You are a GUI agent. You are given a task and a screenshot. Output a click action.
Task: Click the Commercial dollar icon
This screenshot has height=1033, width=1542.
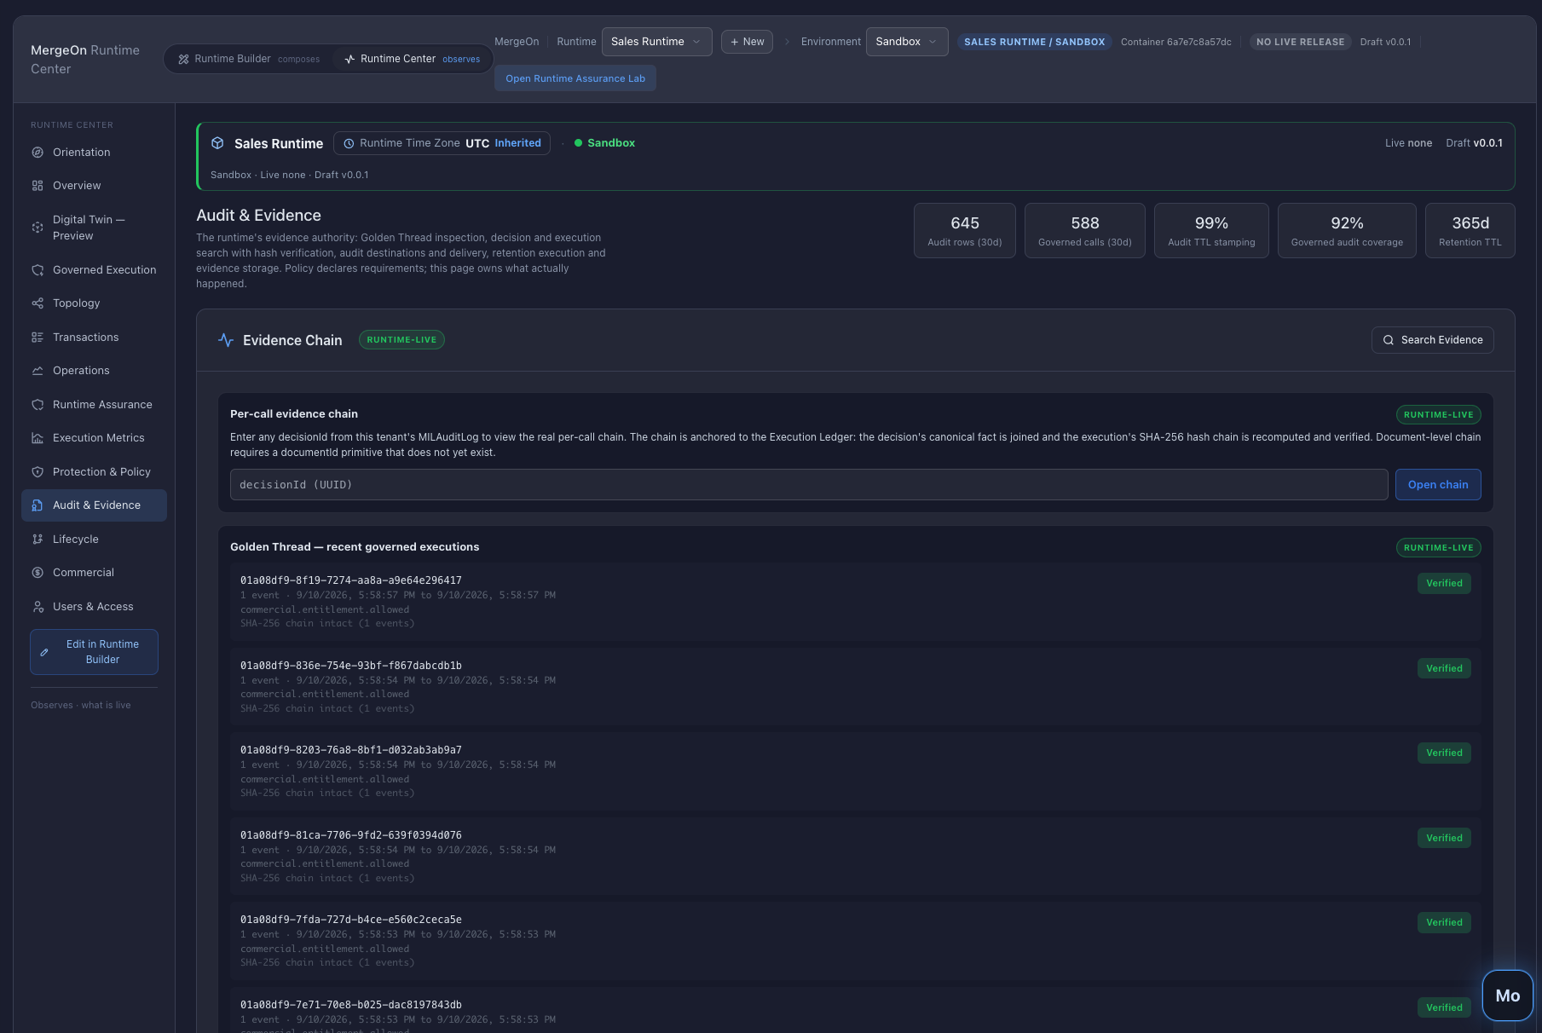[x=38, y=573]
